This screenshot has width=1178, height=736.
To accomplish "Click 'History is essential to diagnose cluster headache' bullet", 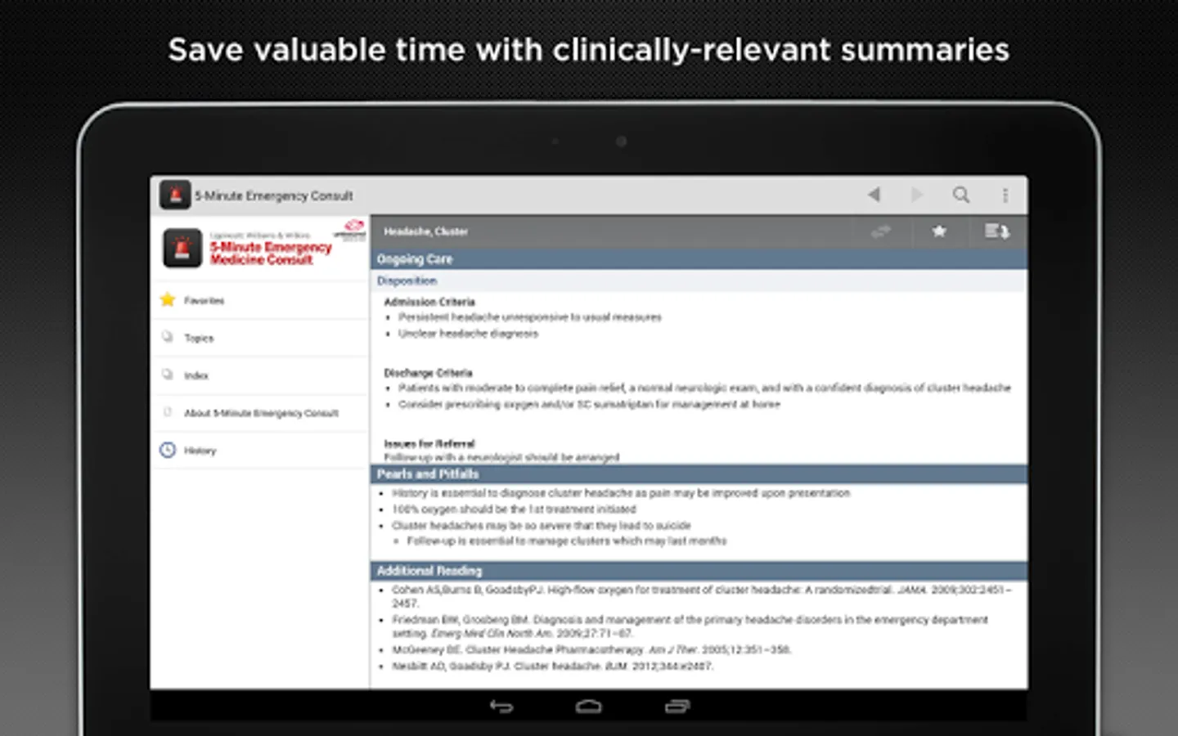I will click(621, 493).
